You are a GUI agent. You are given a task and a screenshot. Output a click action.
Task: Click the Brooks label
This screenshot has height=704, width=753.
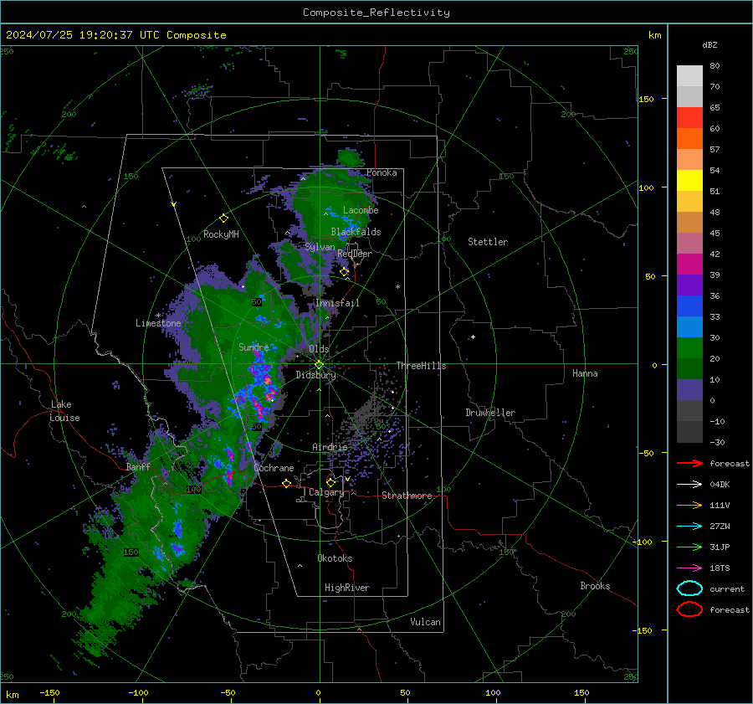tap(595, 586)
